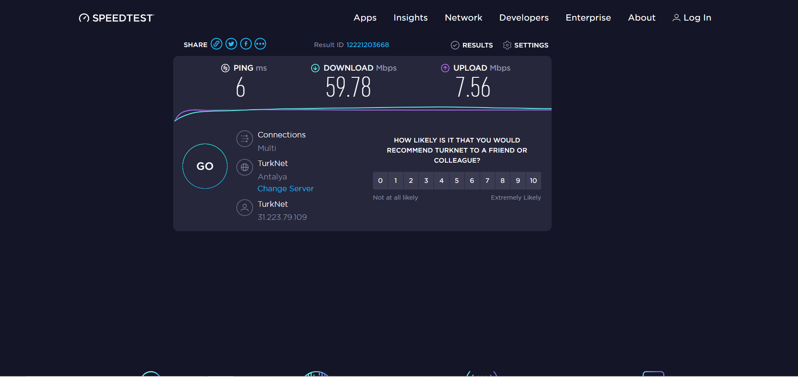The image size is (798, 377).
Task: Rate TurkNet 8 on the scale
Action: [x=502, y=181]
